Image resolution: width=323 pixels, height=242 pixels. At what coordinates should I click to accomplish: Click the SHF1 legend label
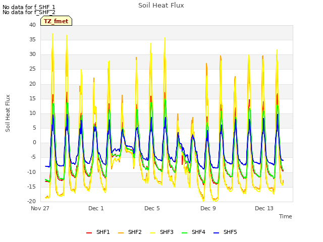103,232
